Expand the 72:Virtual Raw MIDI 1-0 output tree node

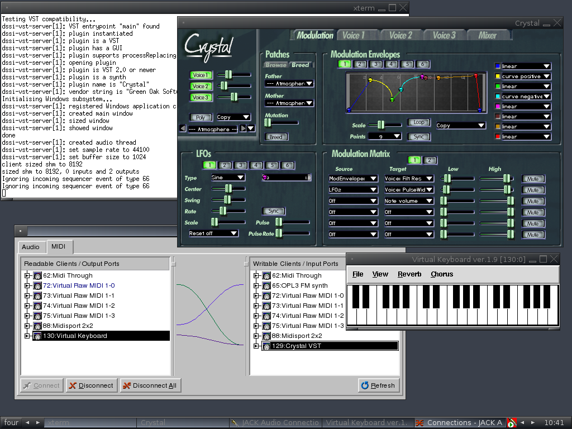tap(27, 285)
